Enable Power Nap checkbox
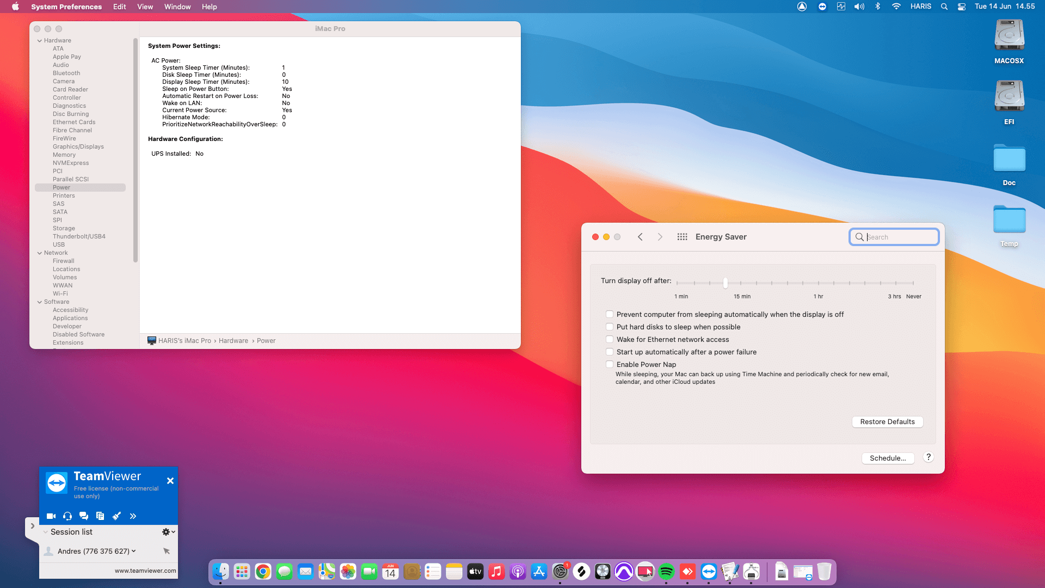Image resolution: width=1045 pixels, height=588 pixels. point(610,365)
